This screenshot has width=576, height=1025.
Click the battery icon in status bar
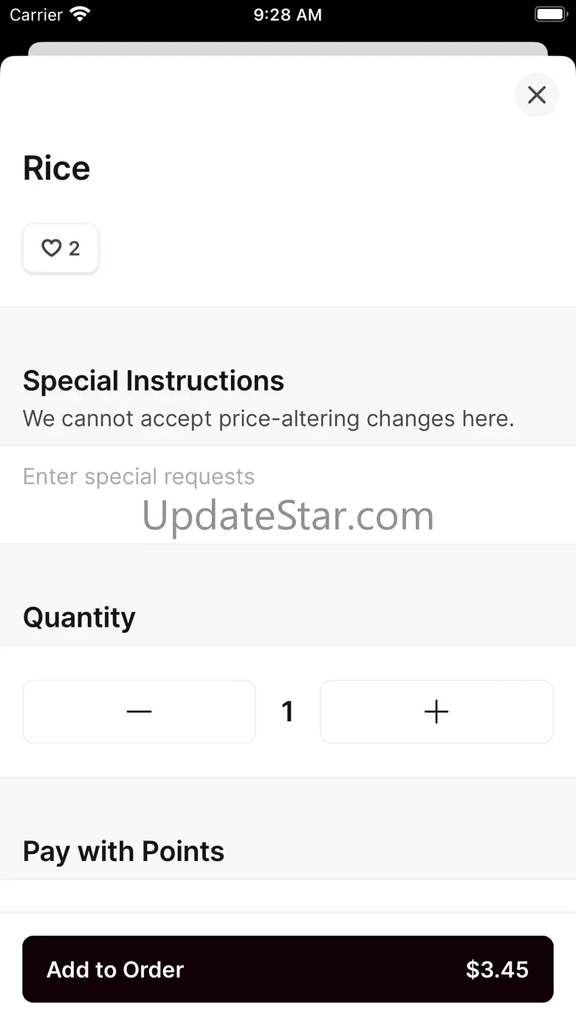point(550,14)
